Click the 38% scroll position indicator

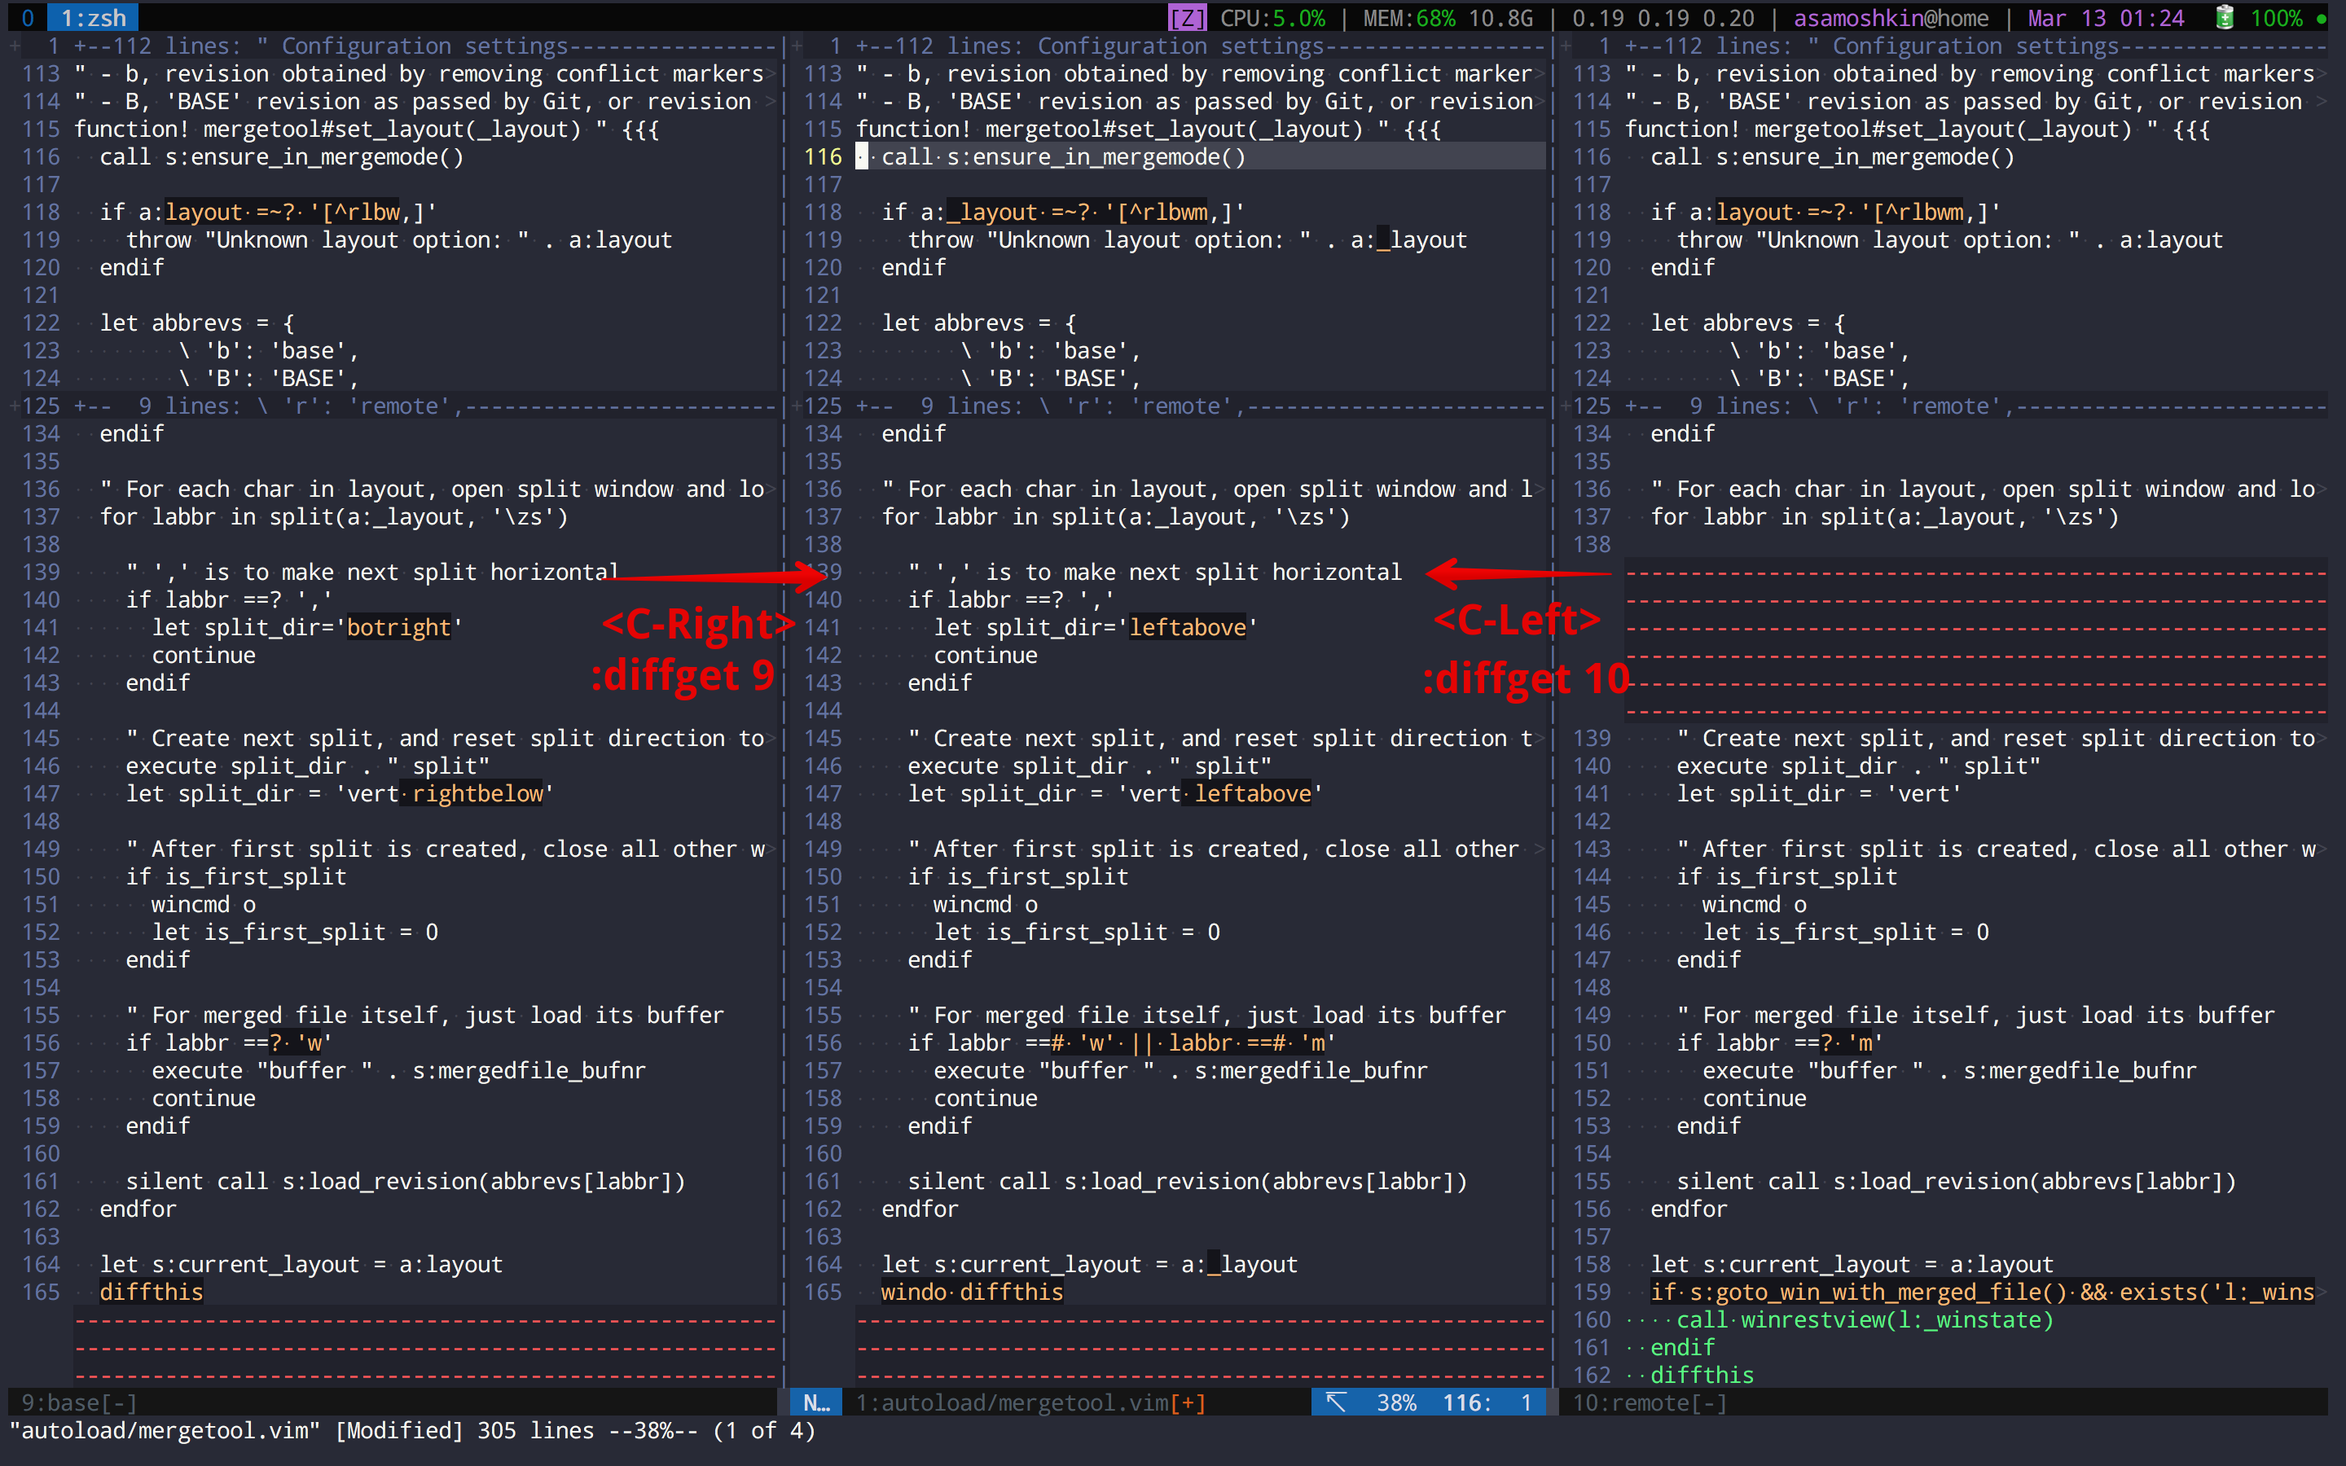tap(1396, 1402)
